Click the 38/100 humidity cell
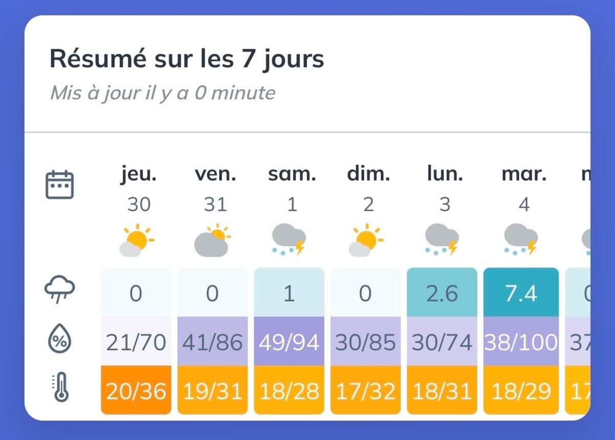Screen dimensions: 615x440 pyautogui.click(x=521, y=341)
